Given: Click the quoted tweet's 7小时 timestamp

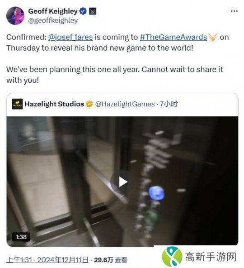Looking at the screenshot, I should click(169, 104).
